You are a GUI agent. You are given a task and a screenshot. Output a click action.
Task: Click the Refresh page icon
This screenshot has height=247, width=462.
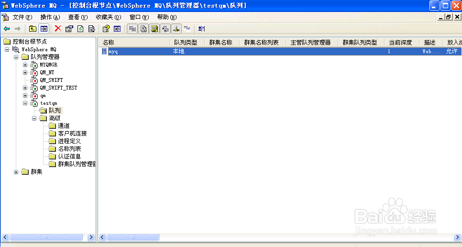(x=80, y=29)
